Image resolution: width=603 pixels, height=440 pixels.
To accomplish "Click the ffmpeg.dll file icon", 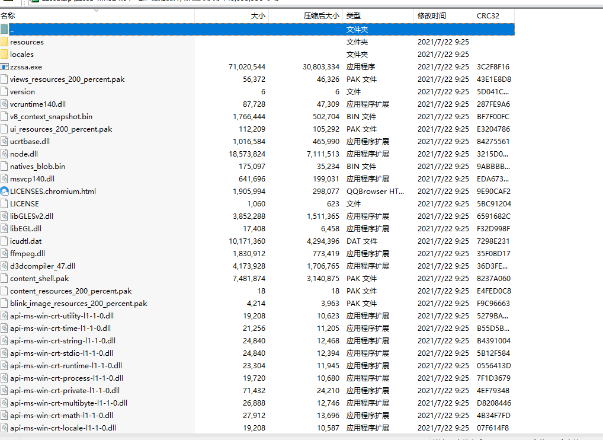I will [5, 254].
